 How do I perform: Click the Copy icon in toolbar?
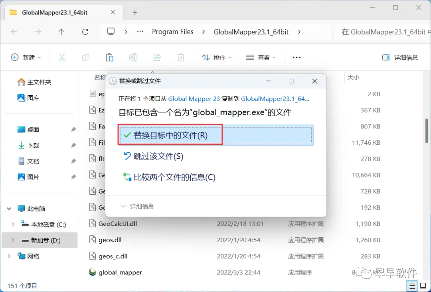pyautogui.click(x=86, y=57)
